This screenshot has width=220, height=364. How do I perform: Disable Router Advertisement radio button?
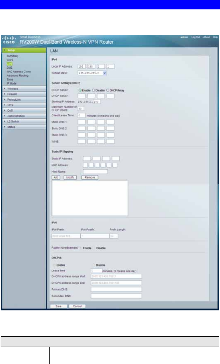pos(94,248)
